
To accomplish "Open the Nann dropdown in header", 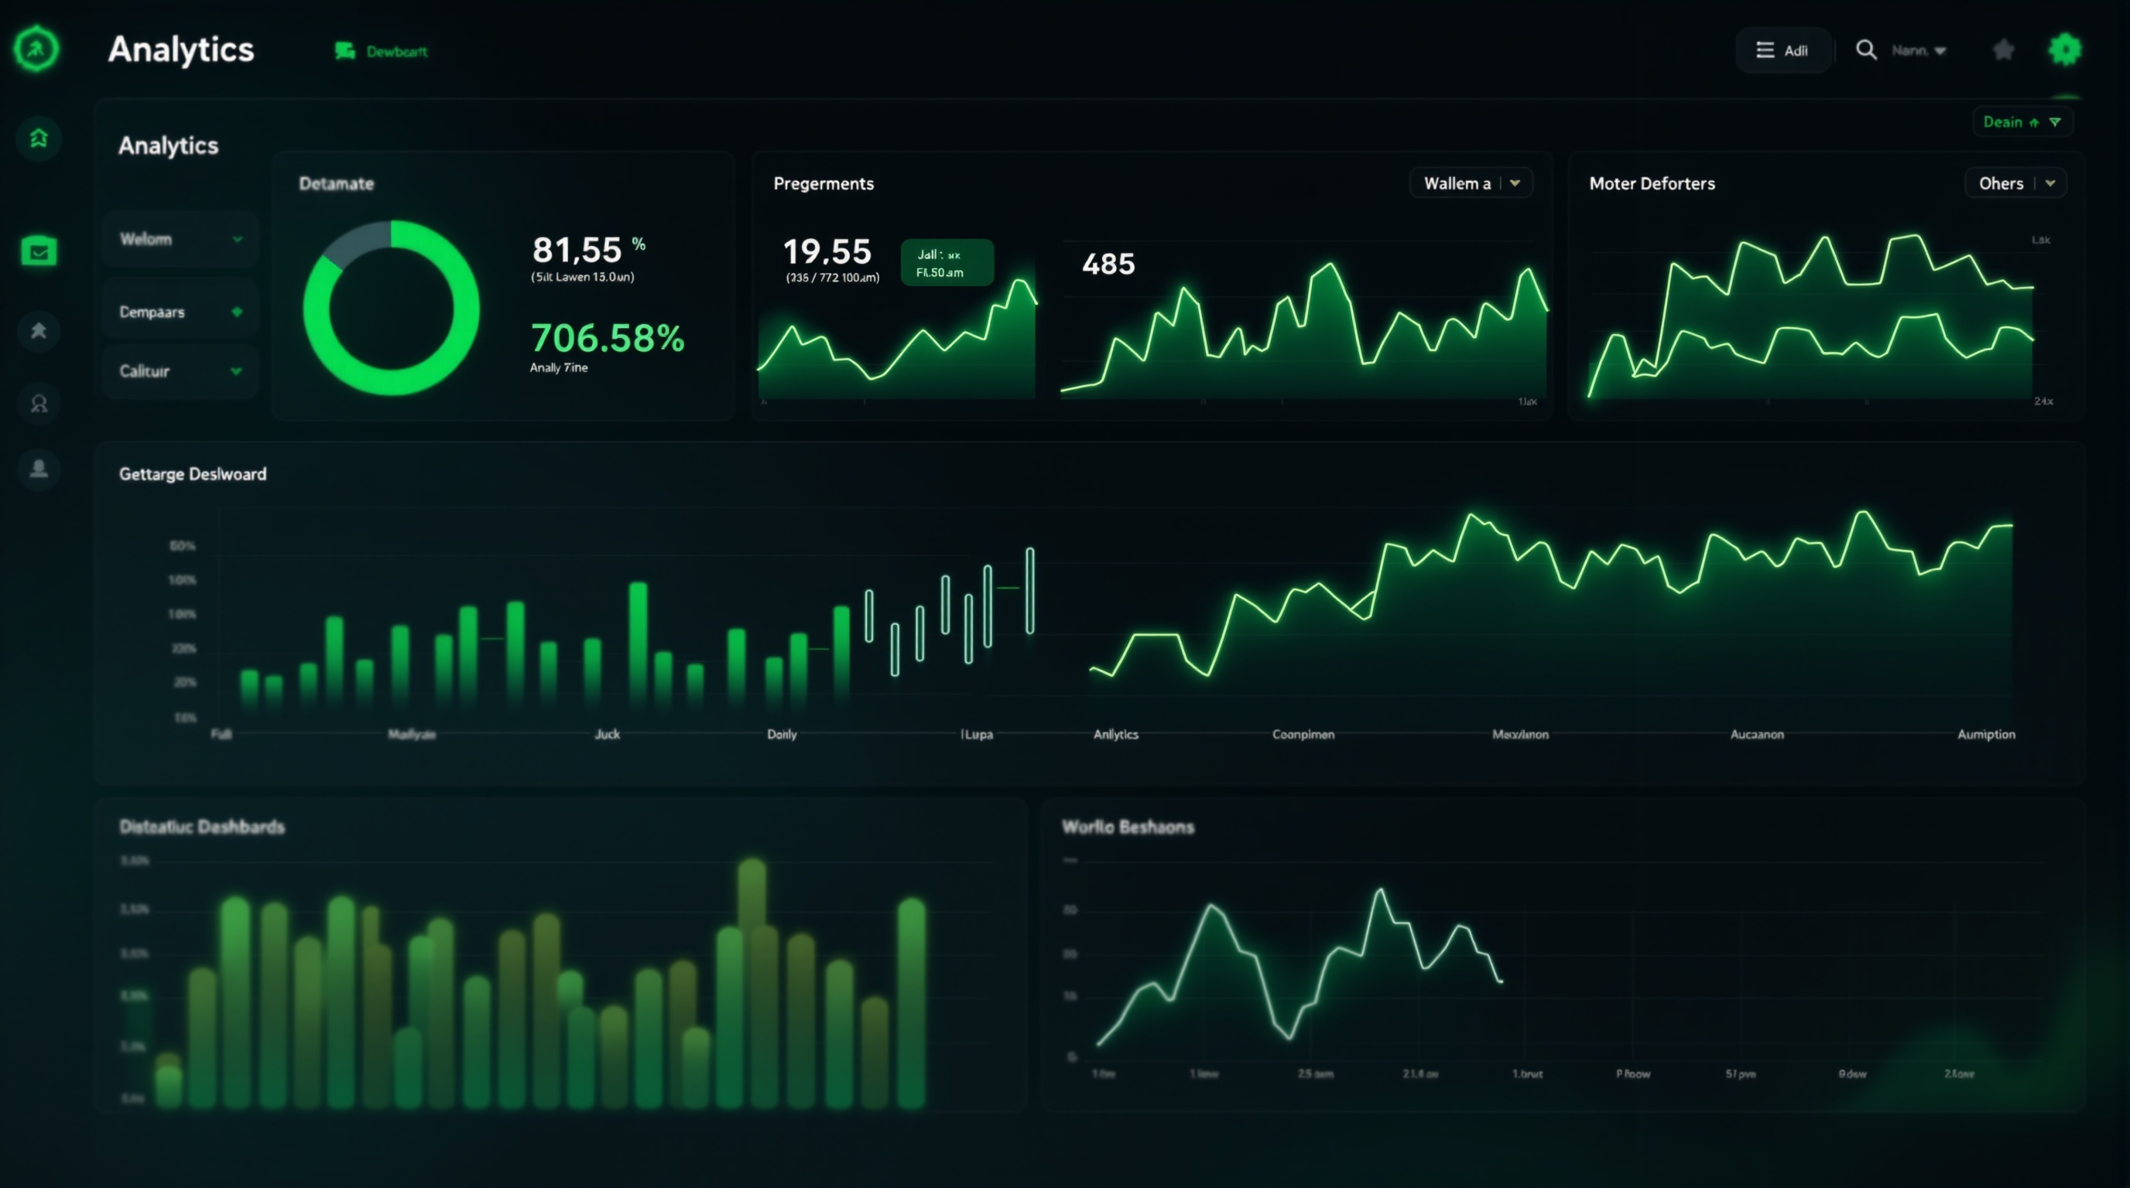I will click(x=1919, y=50).
